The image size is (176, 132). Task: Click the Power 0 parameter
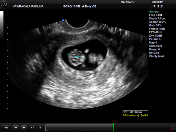pyautogui.click(x=154, y=50)
